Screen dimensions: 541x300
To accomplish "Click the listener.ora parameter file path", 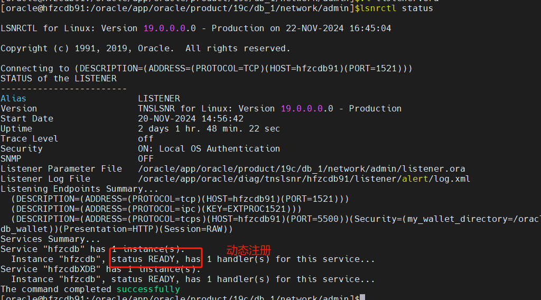I will click(x=301, y=168).
